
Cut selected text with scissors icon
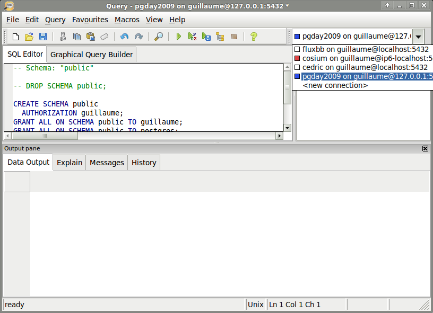tap(63, 37)
